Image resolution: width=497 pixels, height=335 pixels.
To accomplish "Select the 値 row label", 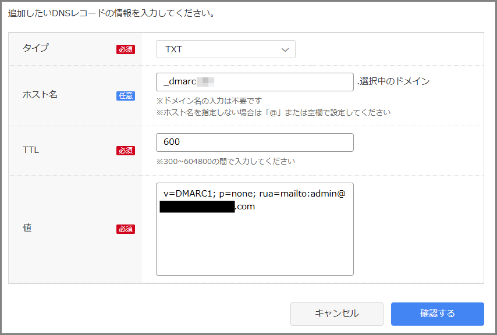I will point(27,228).
